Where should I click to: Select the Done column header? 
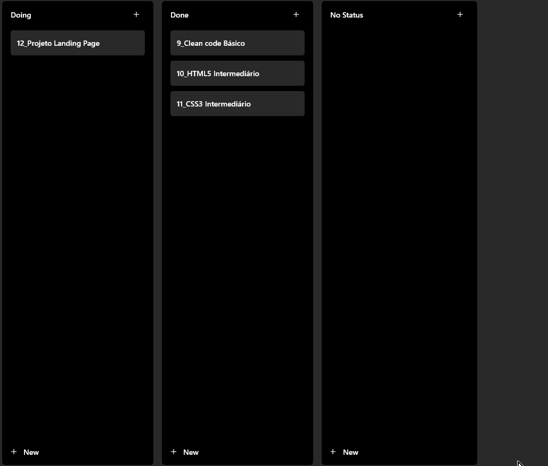click(179, 15)
